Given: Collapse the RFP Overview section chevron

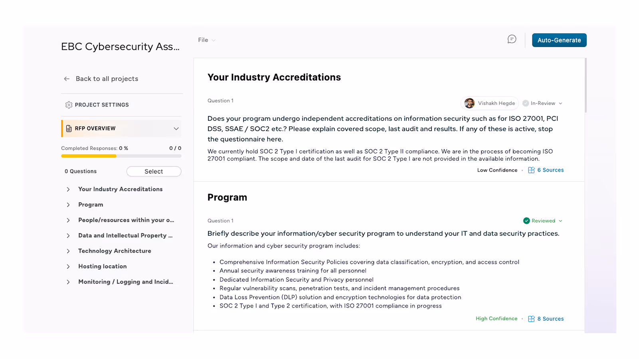Looking at the screenshot, I should 176,128.
